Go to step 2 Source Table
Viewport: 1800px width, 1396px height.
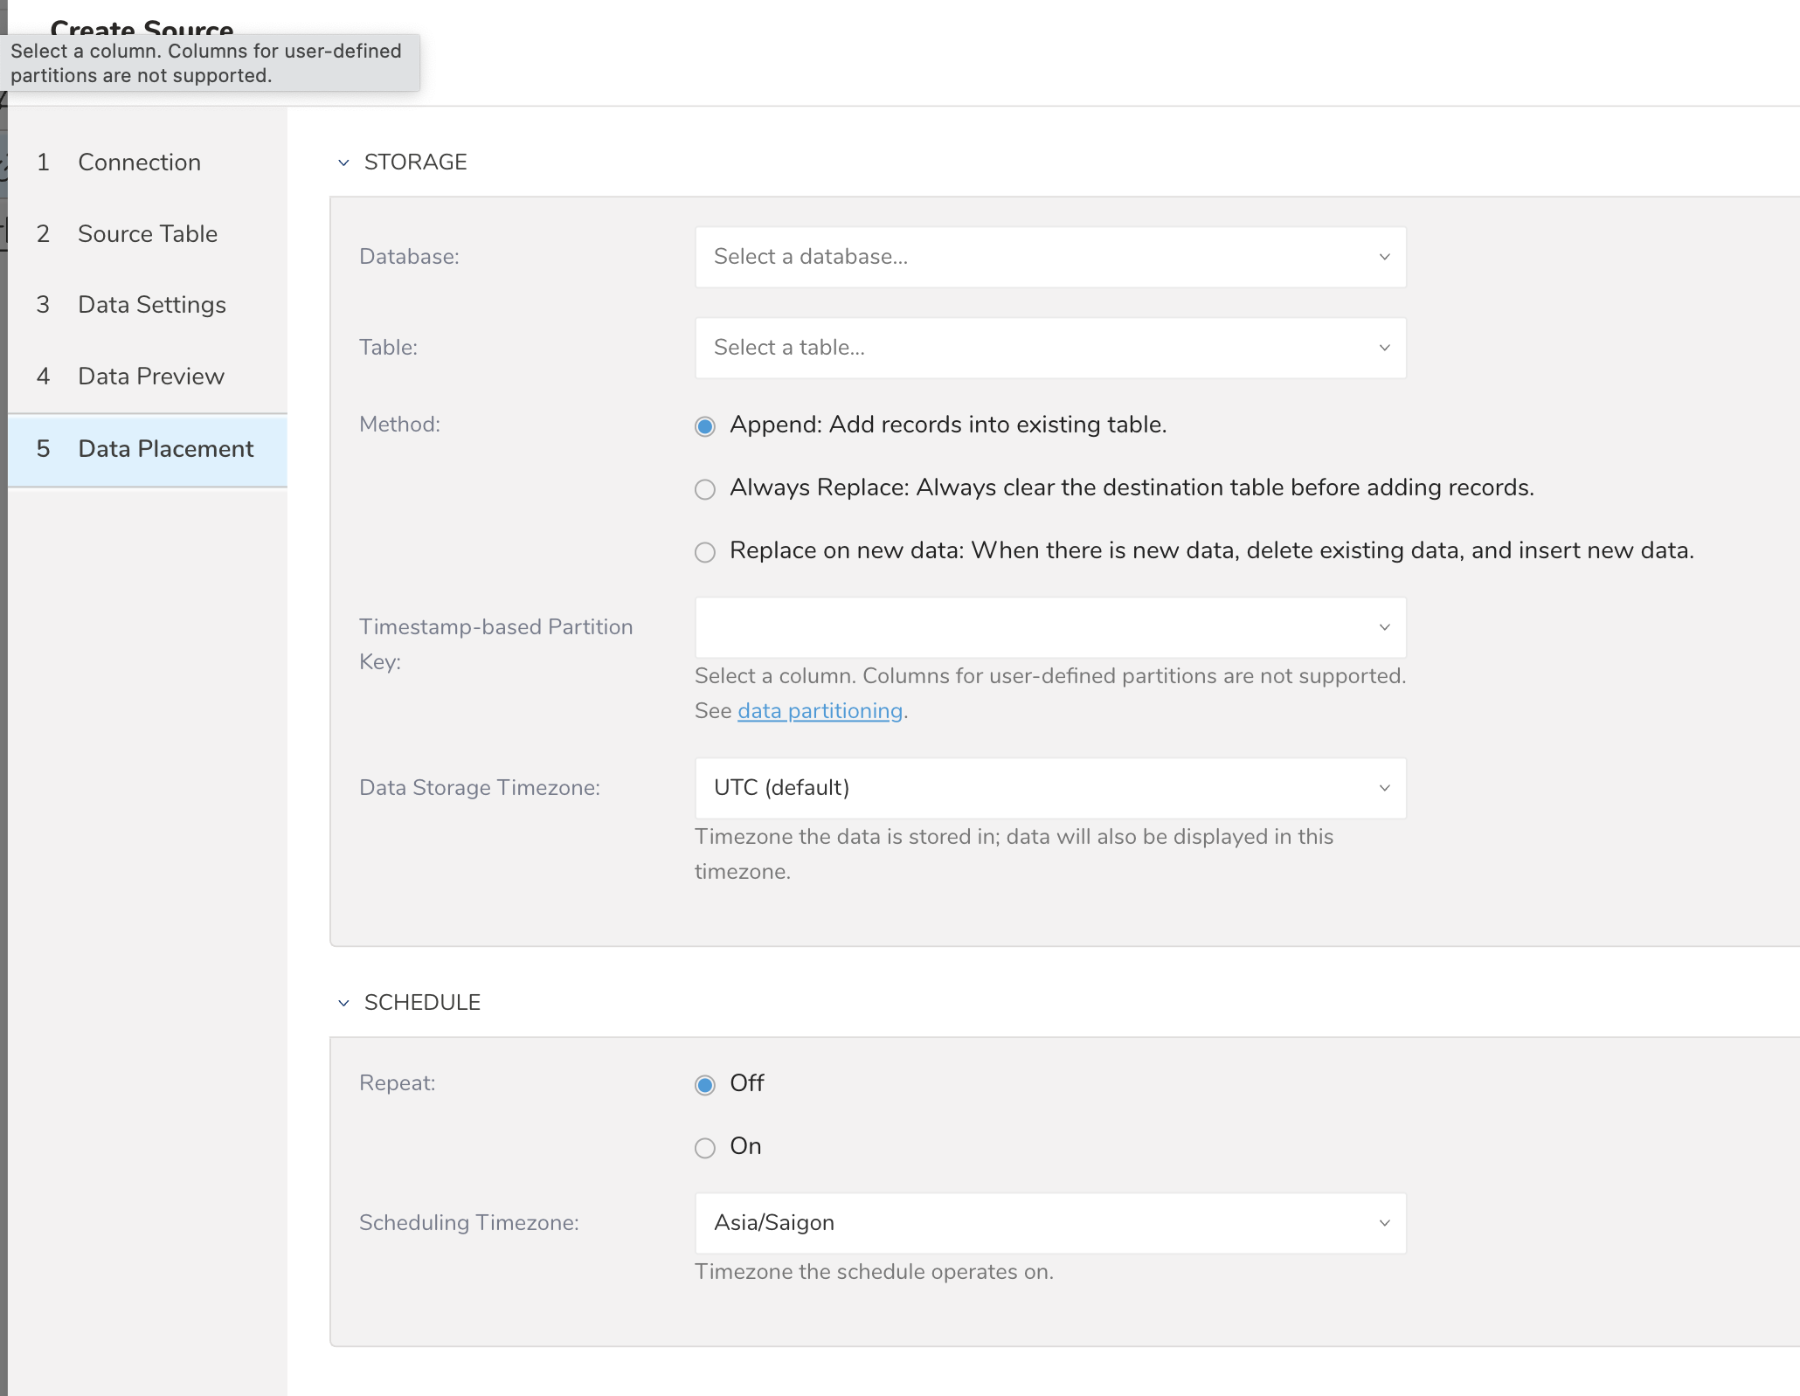pyautogui.click(x=147, y=234)
